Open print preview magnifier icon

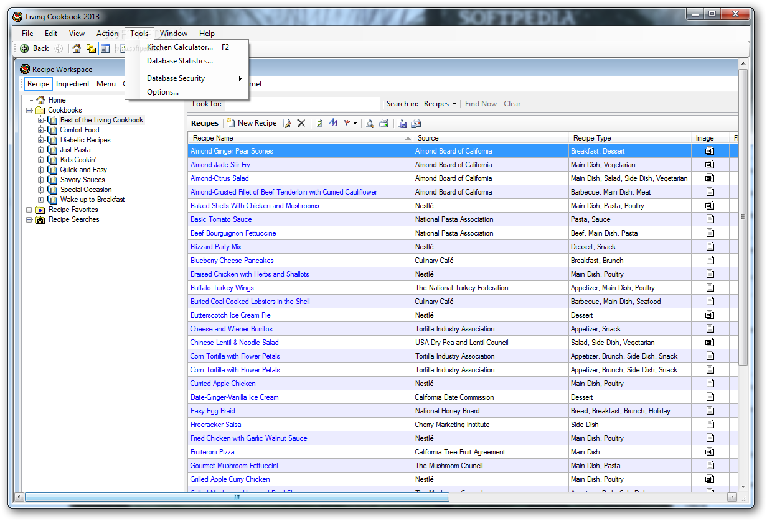coord(369,123)
